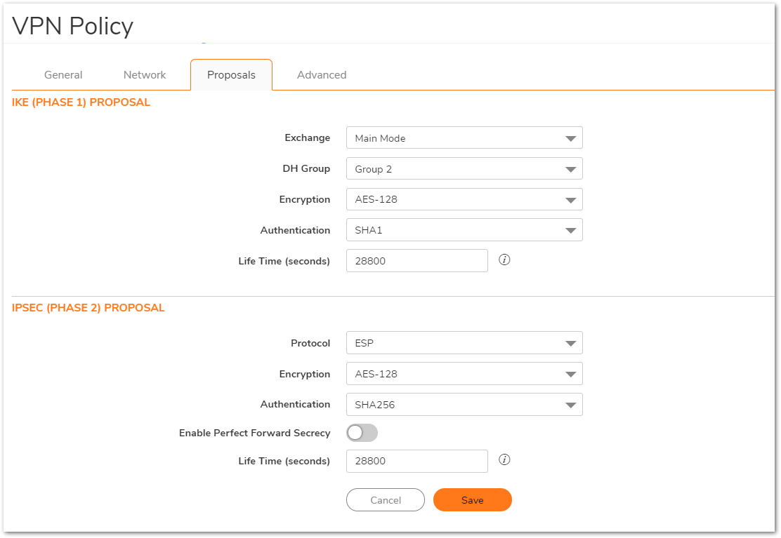The height and width of the screenshot is (538, 781).
Task: Select the Proposals tab
Action: (x=231, y=75)
